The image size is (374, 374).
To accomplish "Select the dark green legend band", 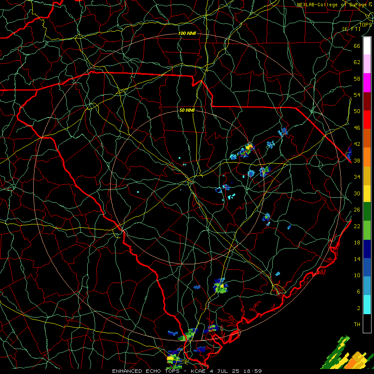I will point(367,212).
